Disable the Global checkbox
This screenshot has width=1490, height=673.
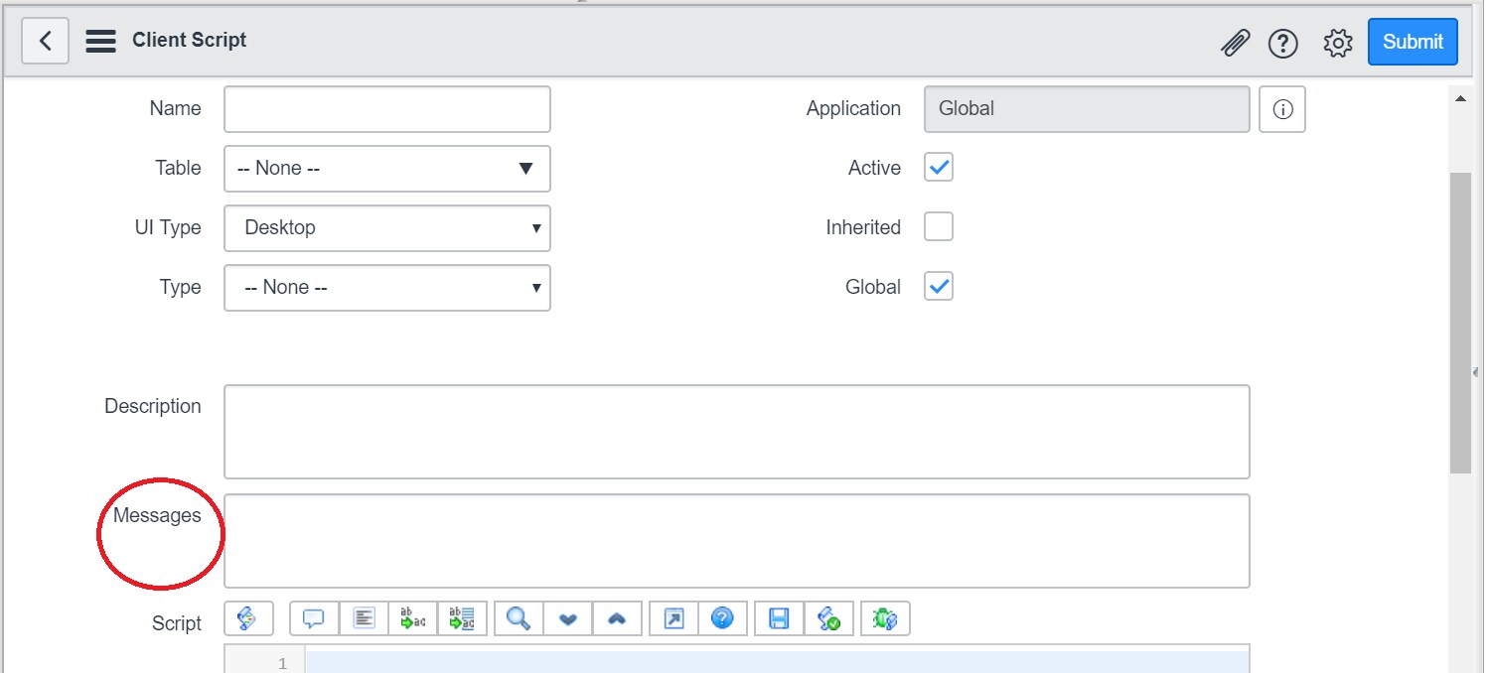[x=938, y=286]
